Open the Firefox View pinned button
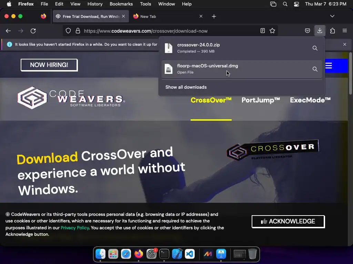This screenshot has height=264, width=353. (x=43, y=16)
